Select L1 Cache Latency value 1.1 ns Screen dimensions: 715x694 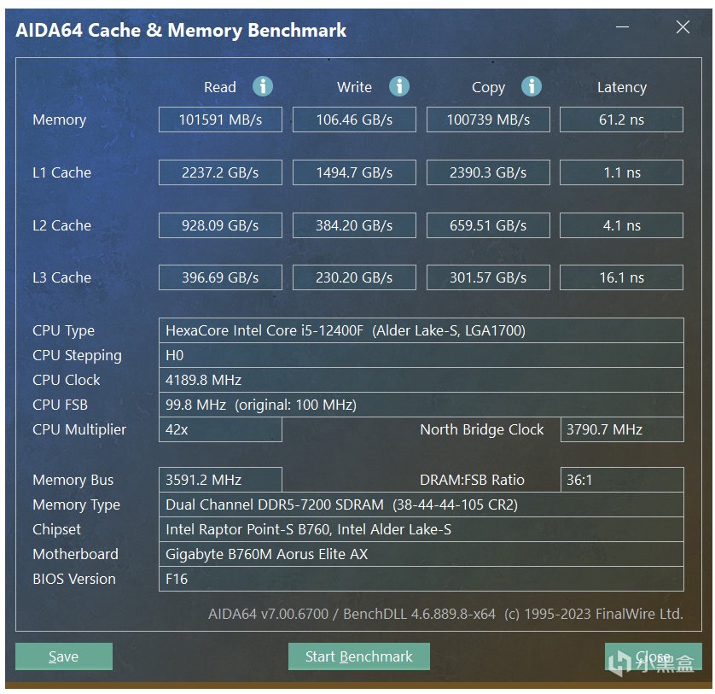[621, 172]
